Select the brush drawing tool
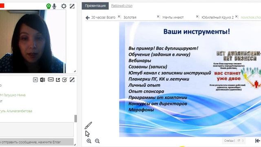The height and width of the screenshot is (147, 261). (x=88, y=125)
